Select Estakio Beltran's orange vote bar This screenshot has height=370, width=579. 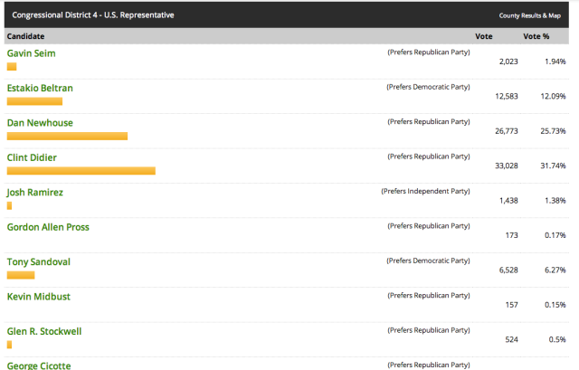click(34, 101)
